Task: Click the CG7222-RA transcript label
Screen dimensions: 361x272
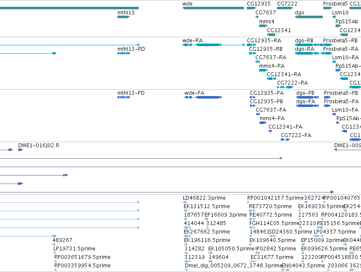Action: click(292, 83)
